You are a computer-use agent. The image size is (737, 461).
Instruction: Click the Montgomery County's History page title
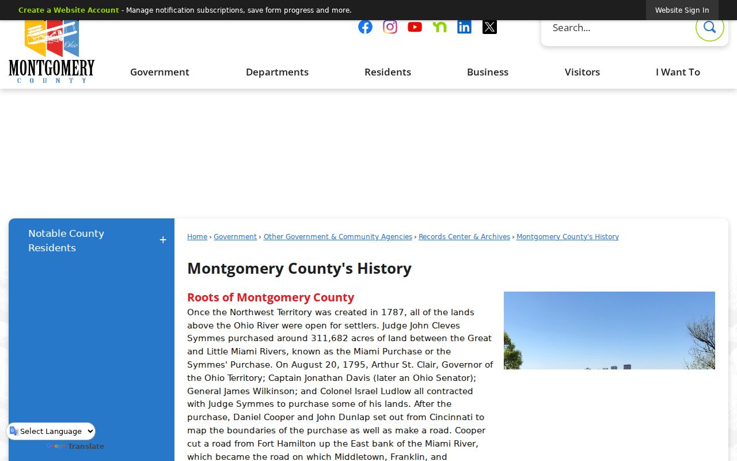pyautogui.click(x=299, y=269)
